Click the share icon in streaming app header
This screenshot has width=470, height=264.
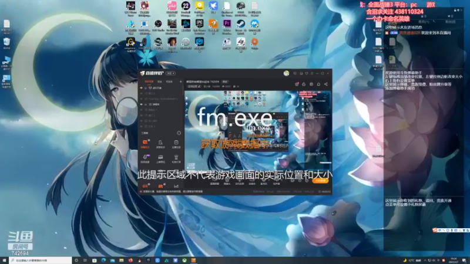[x=326, y=84]
